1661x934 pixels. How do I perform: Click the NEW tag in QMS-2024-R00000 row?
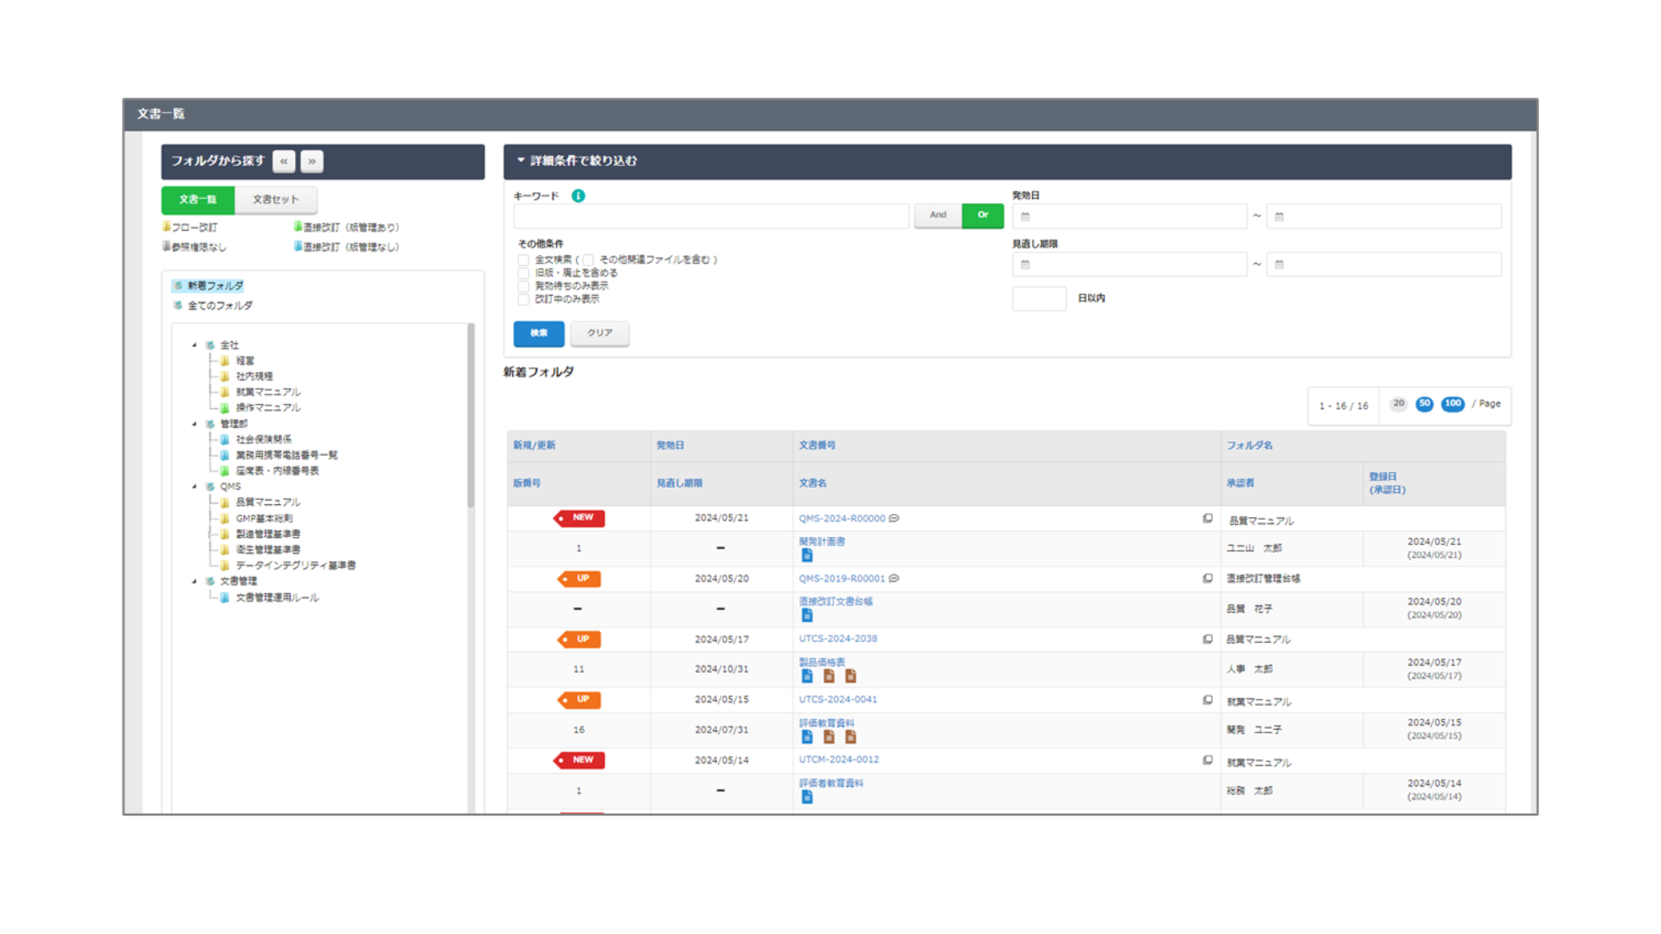point(580,518)
